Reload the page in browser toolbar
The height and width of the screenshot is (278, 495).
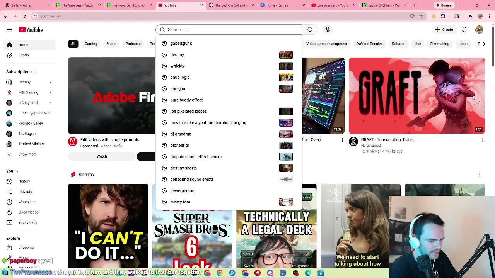tap(24, 16)
